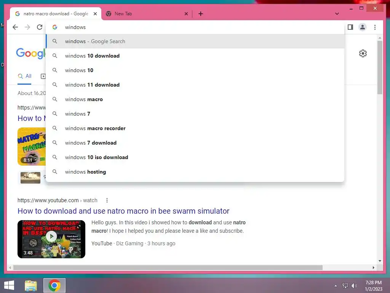Click the Chrome taskbar icon
The image size is (390, 293).
point(54,285)
